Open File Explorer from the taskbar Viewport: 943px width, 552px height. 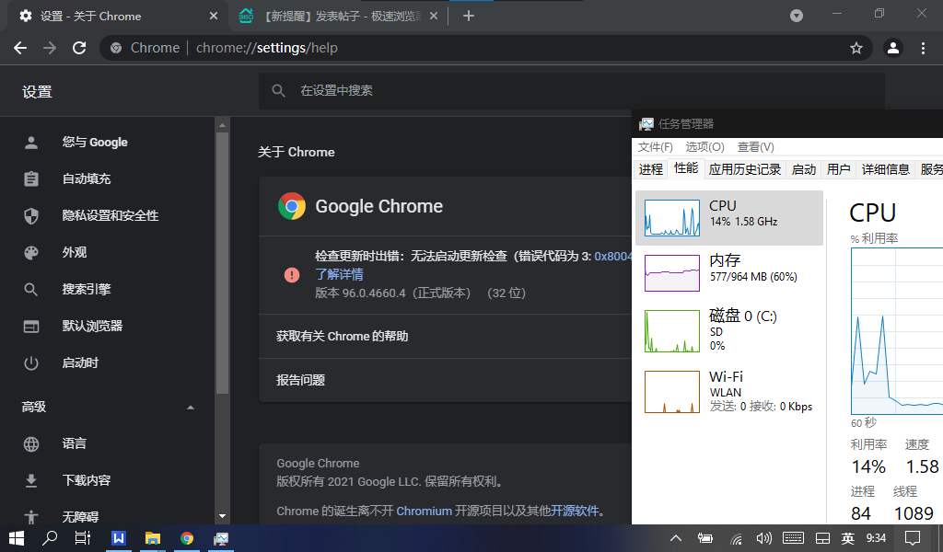(153, 538)
